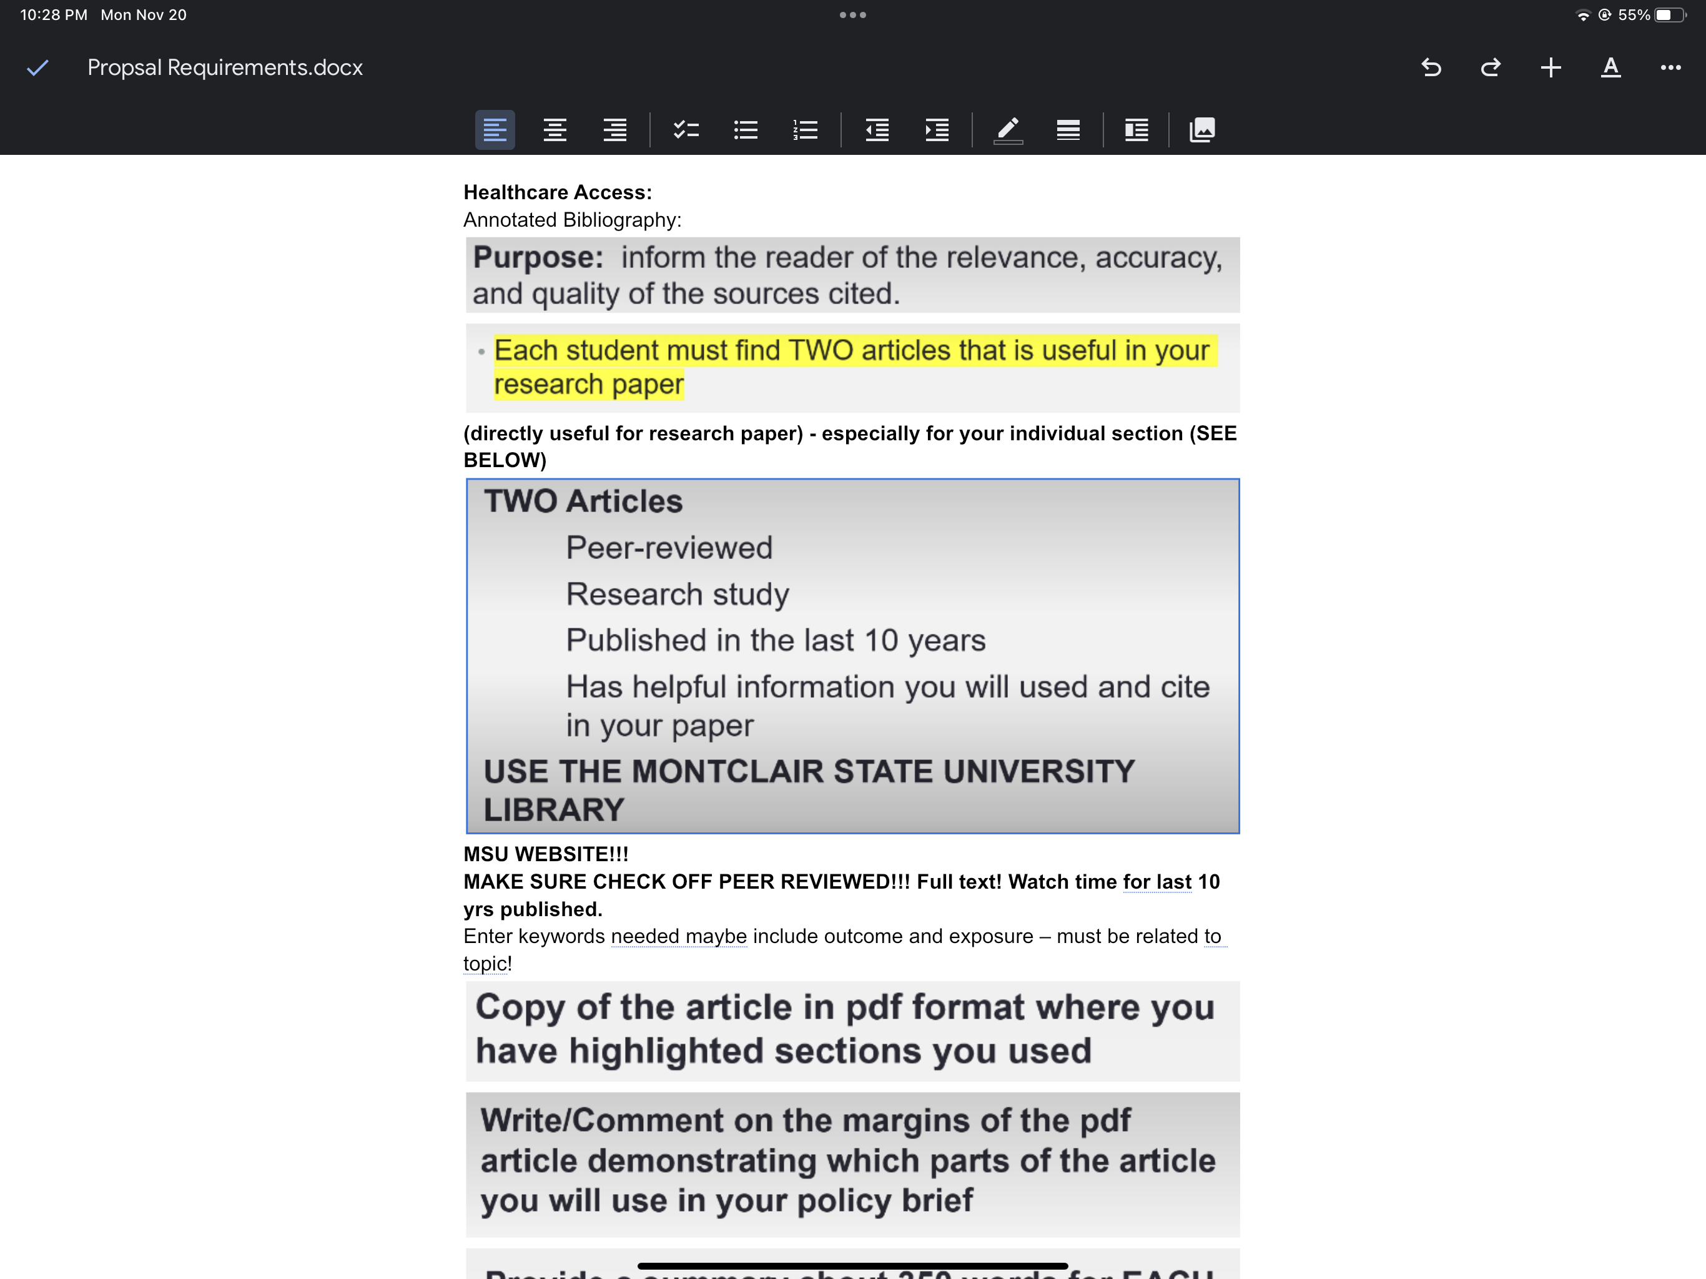This screenshot has width=1706, height=1279.
Task: Open the line spacing options
Action: tap(1067, 130)
